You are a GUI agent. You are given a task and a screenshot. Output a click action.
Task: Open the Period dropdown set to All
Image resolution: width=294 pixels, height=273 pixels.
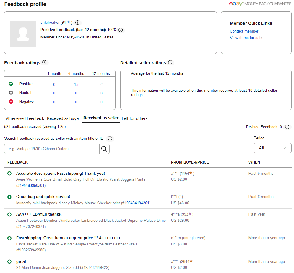point(272,148)
